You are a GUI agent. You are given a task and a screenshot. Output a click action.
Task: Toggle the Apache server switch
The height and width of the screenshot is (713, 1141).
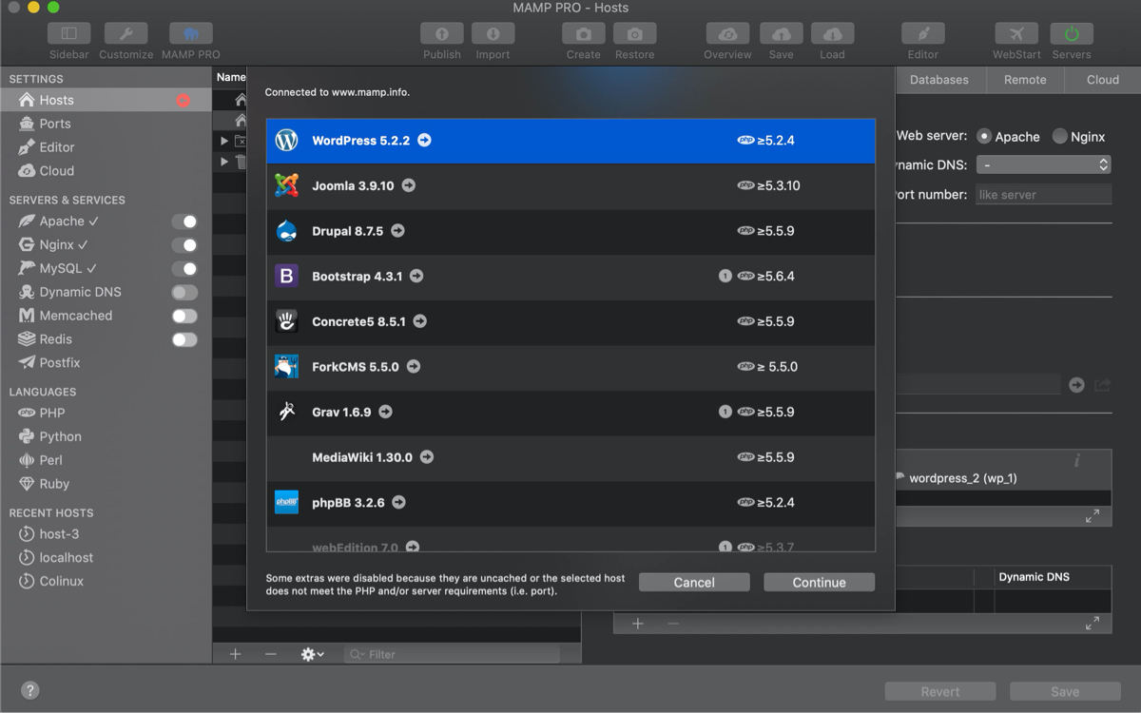click(x=184, y=222)
